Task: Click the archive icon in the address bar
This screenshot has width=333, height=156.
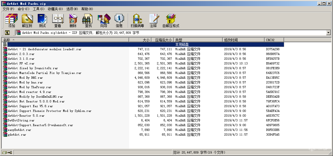Action: [18, 33]
